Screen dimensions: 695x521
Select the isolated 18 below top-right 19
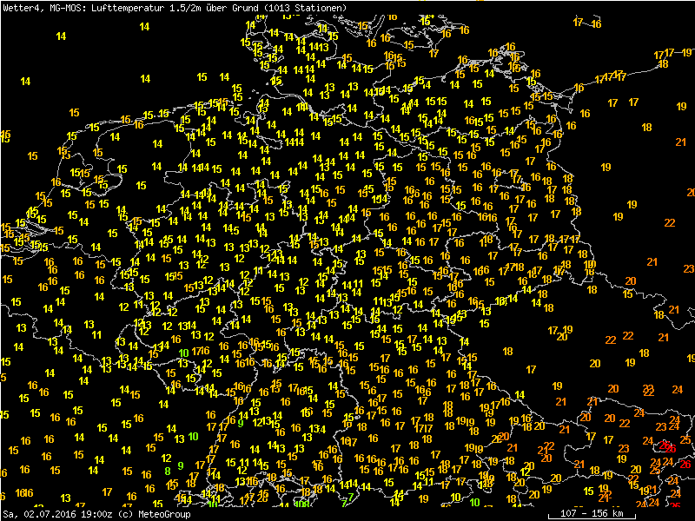[646, 128]
